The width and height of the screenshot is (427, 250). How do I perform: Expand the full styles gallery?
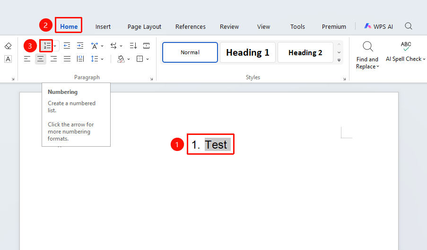[x=339, y=60]
